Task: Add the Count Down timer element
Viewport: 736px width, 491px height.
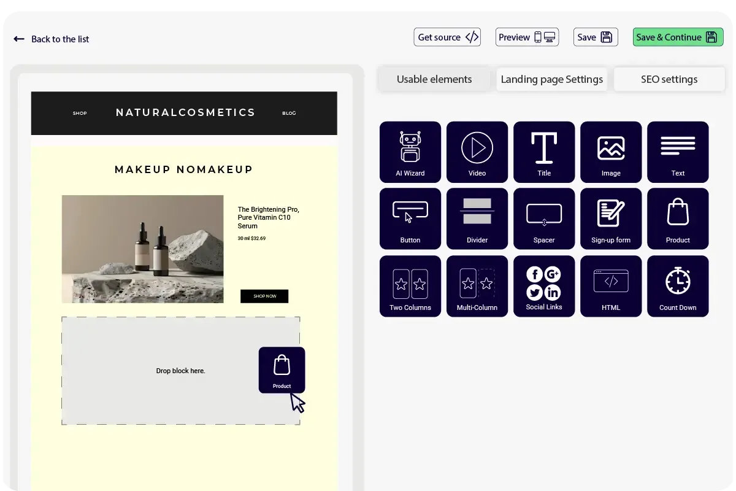Action: [678, 286]
